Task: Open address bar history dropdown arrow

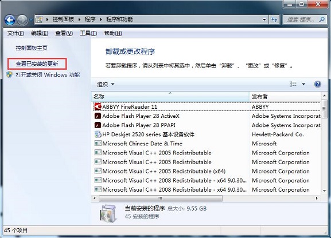Action: [x=264, y=20]
